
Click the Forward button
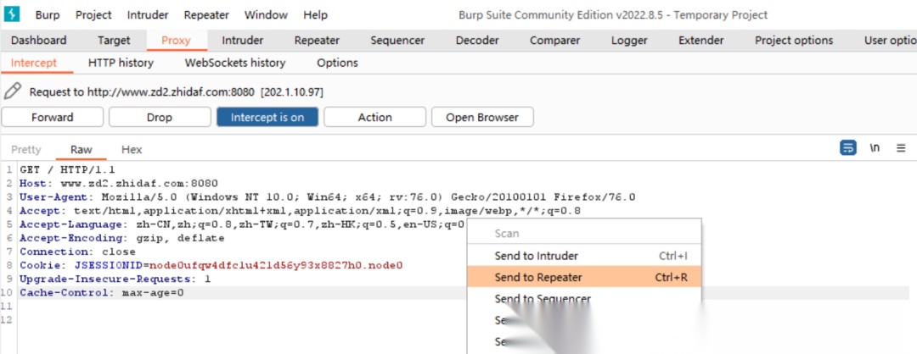(x=53, y=117)
